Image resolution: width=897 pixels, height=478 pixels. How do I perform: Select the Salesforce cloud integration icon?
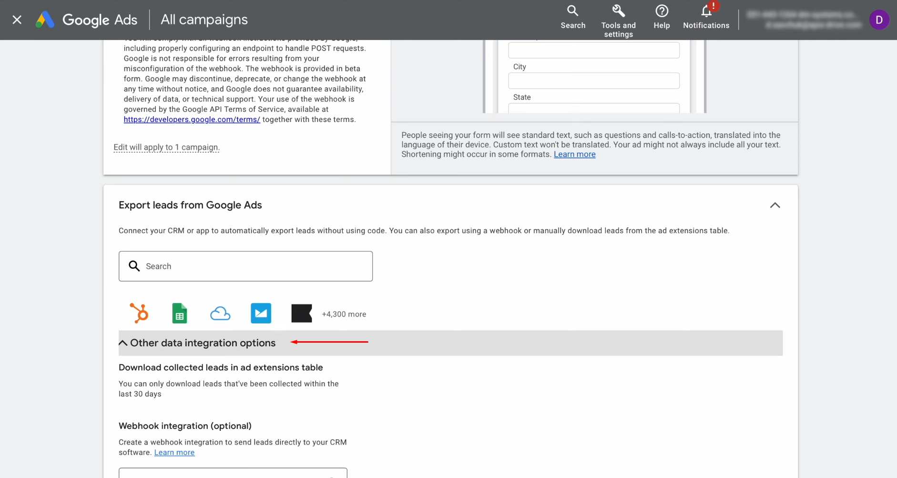click(x=220, y=314)
